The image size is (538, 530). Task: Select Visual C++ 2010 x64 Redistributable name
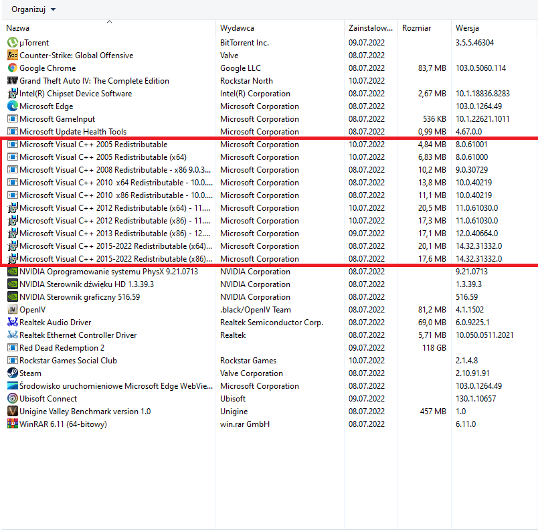tap(116, 183)
